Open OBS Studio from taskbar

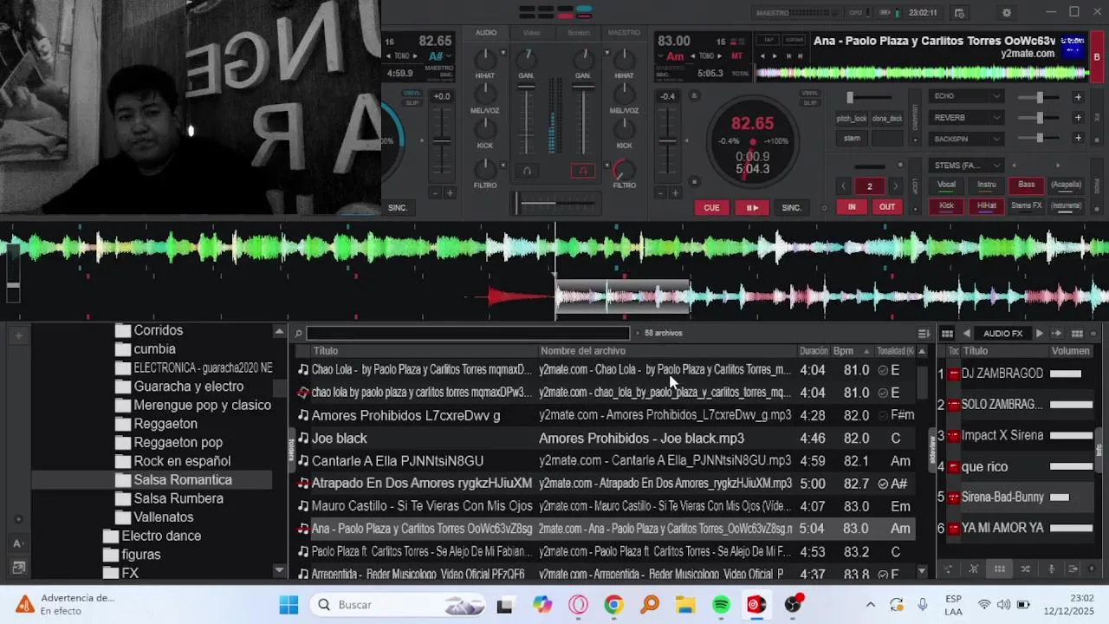pos(793,605)
